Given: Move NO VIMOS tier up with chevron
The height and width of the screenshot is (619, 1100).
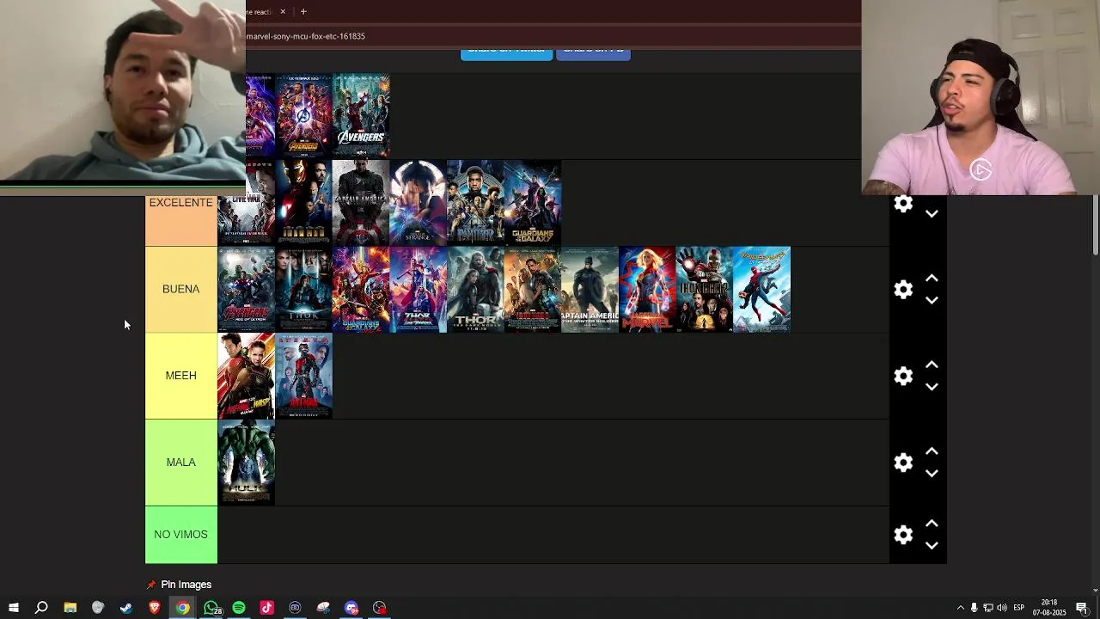Looking at the screenshot, I should point(932,524).
